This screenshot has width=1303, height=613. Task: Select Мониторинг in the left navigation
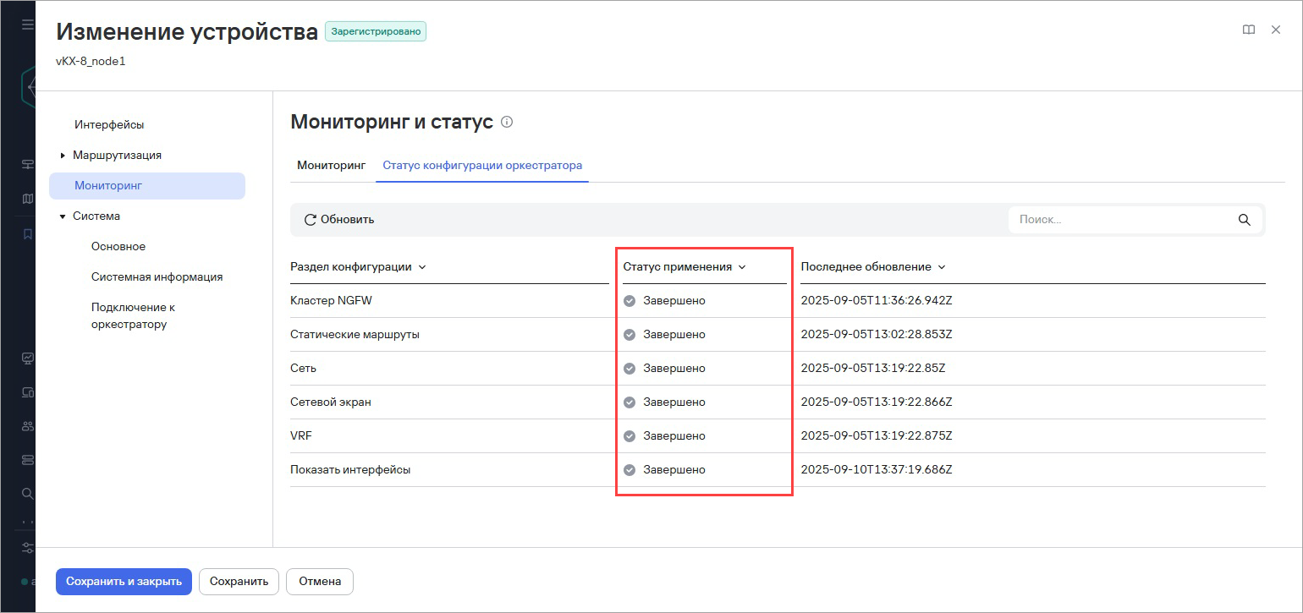[x=147, y=185]
